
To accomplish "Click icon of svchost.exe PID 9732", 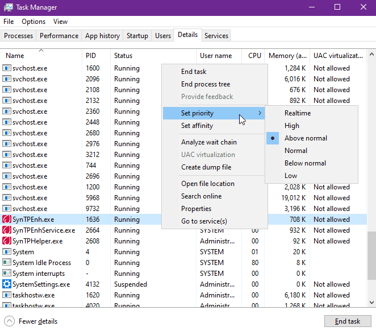I will click(x=7, y=208).
